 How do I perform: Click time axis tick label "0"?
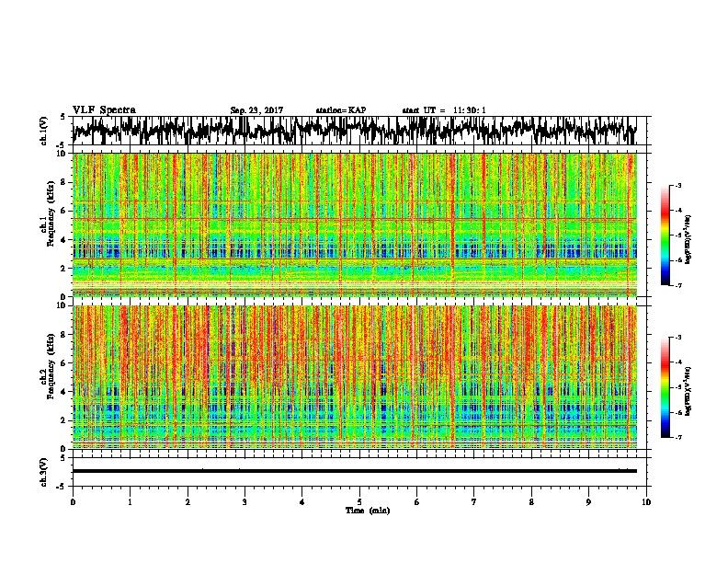(x=73, y=502)
